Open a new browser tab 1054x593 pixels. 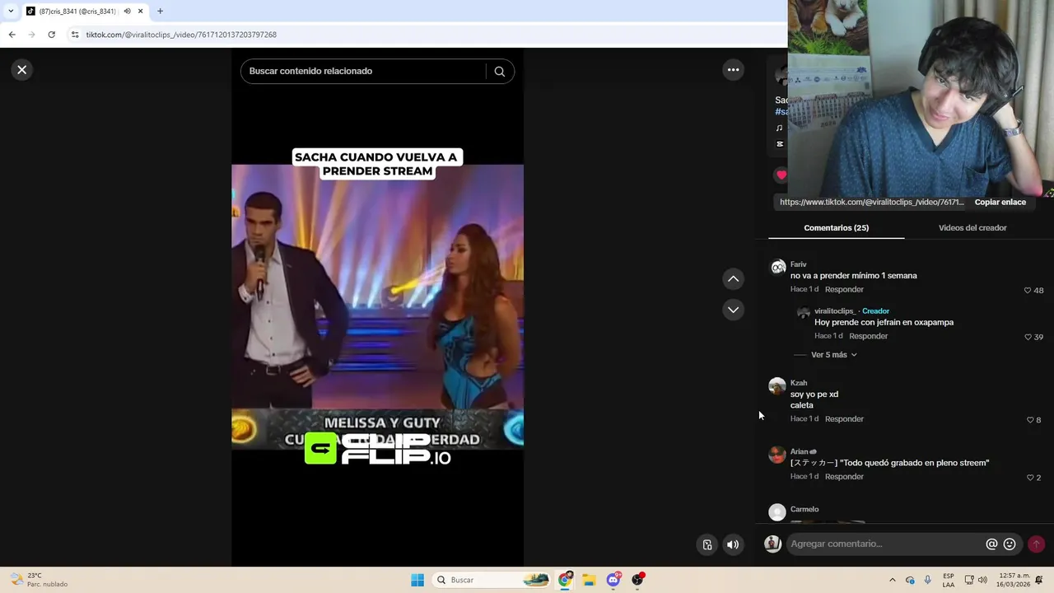(160, 12)
